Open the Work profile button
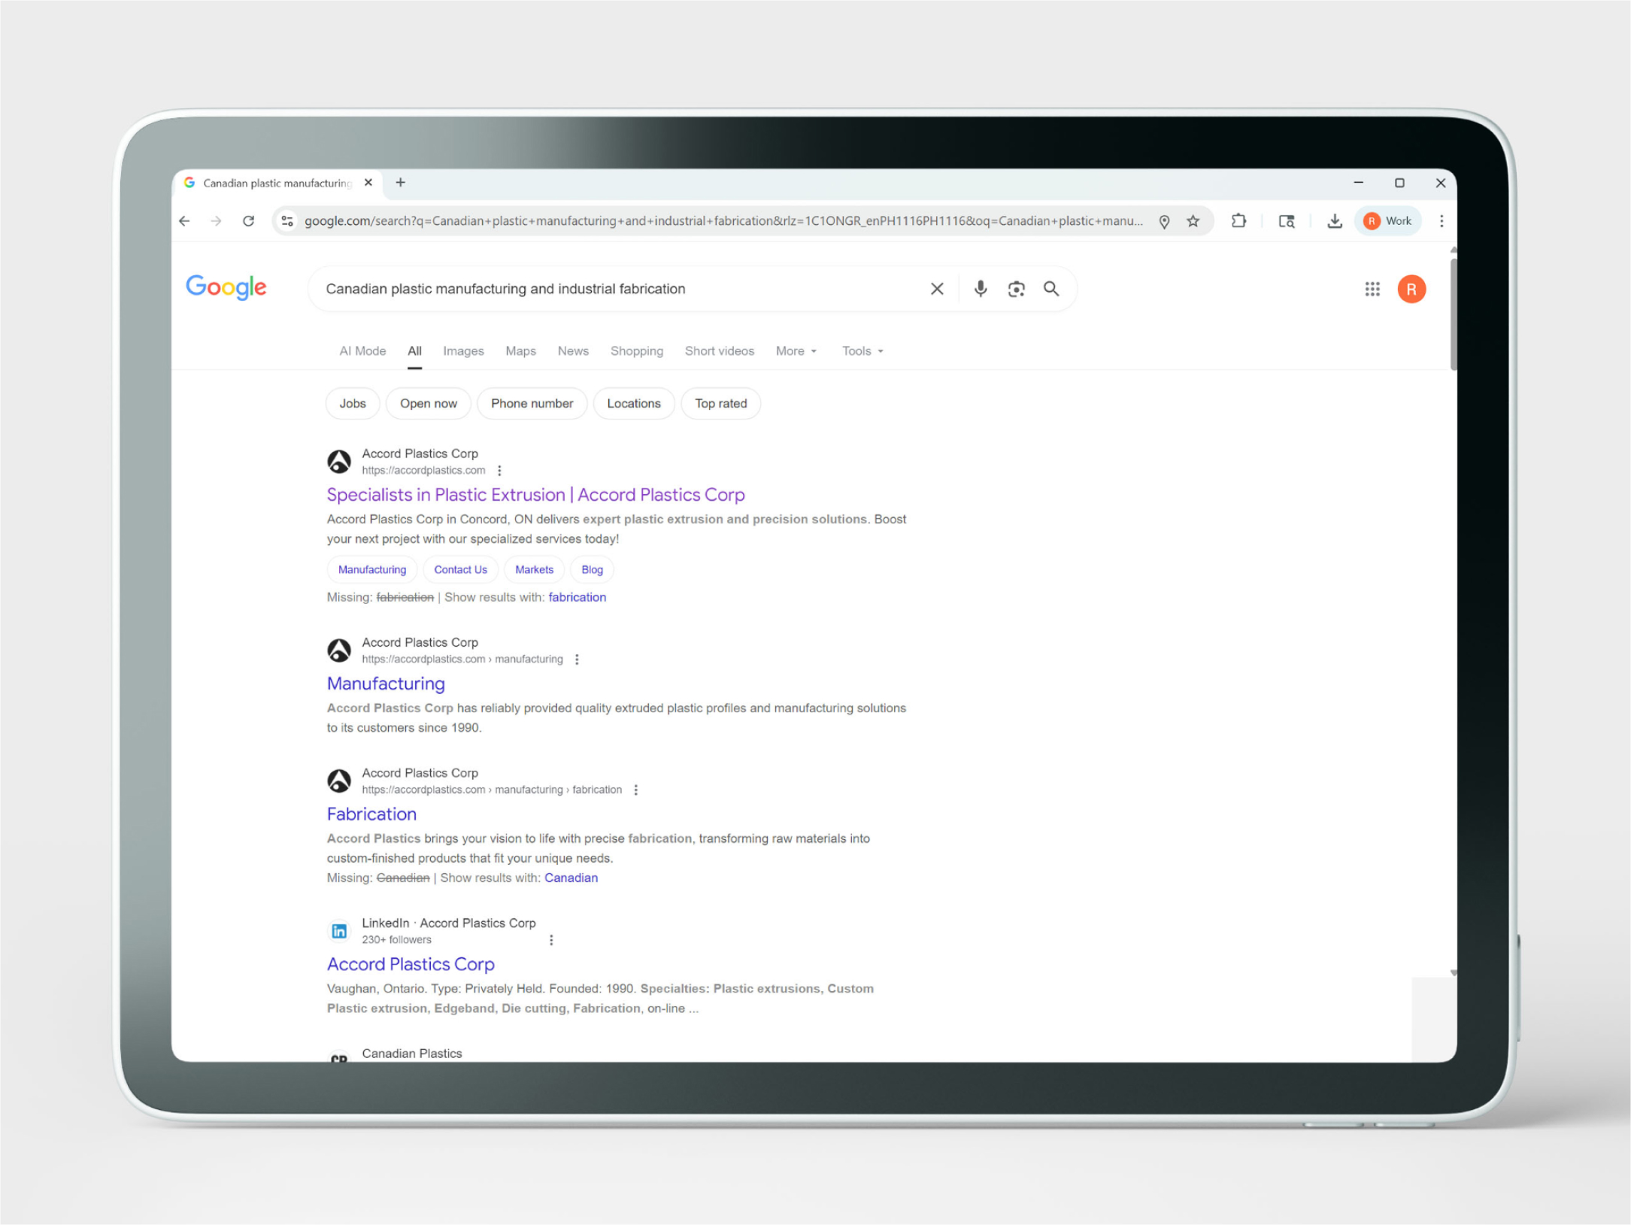The width and height of the screenshot is (1631, 1225). 1388,221
